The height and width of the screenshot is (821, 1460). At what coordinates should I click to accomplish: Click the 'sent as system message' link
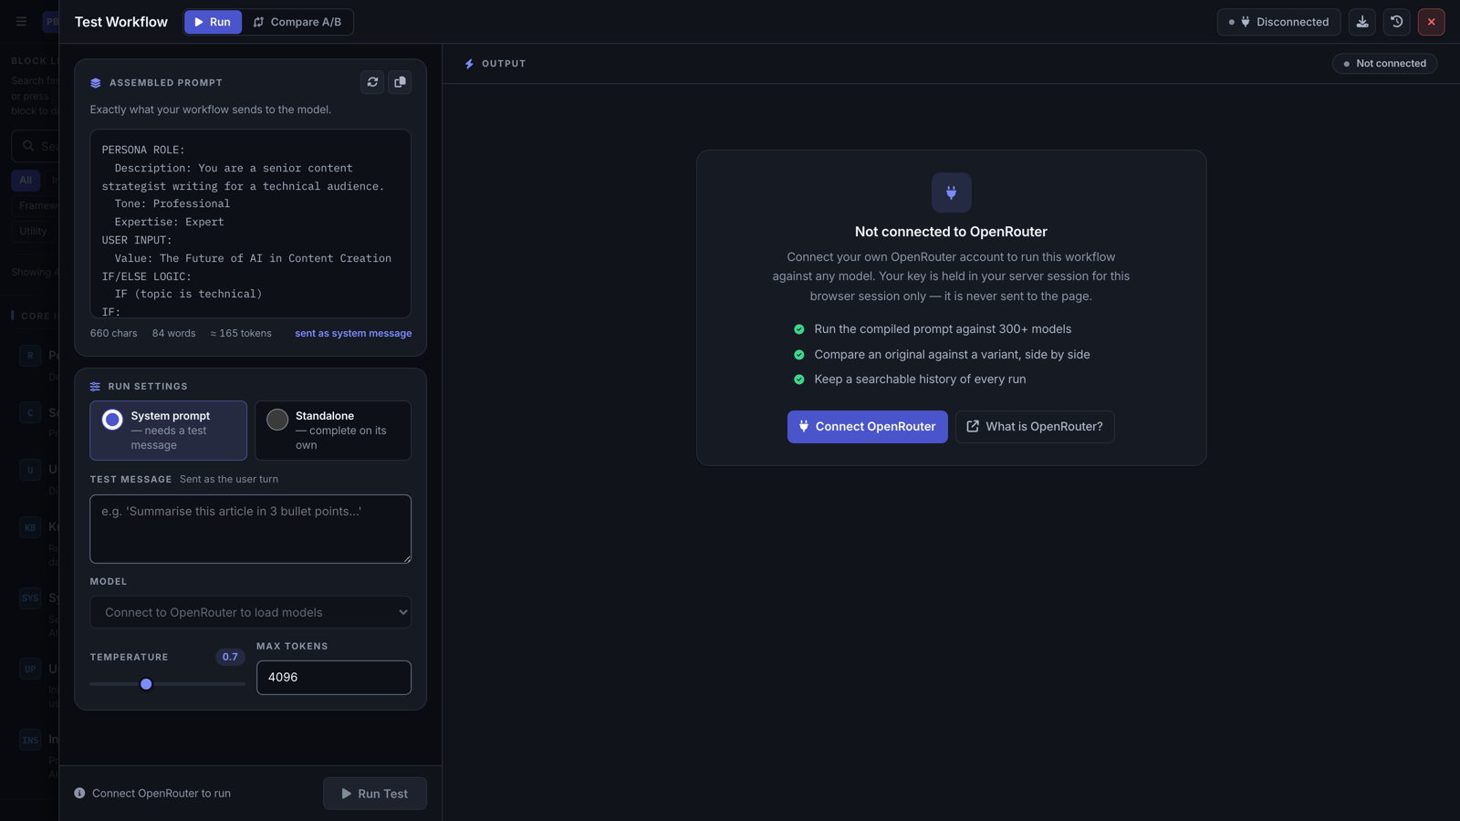coord(353,334)
